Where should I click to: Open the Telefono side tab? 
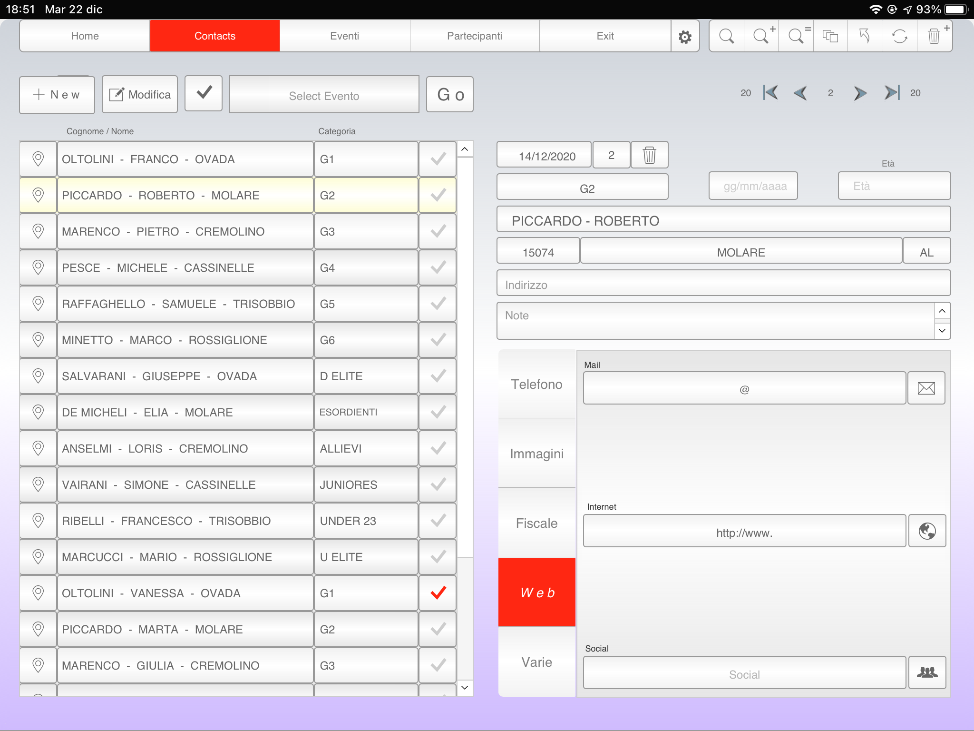(x=536, y=384)
